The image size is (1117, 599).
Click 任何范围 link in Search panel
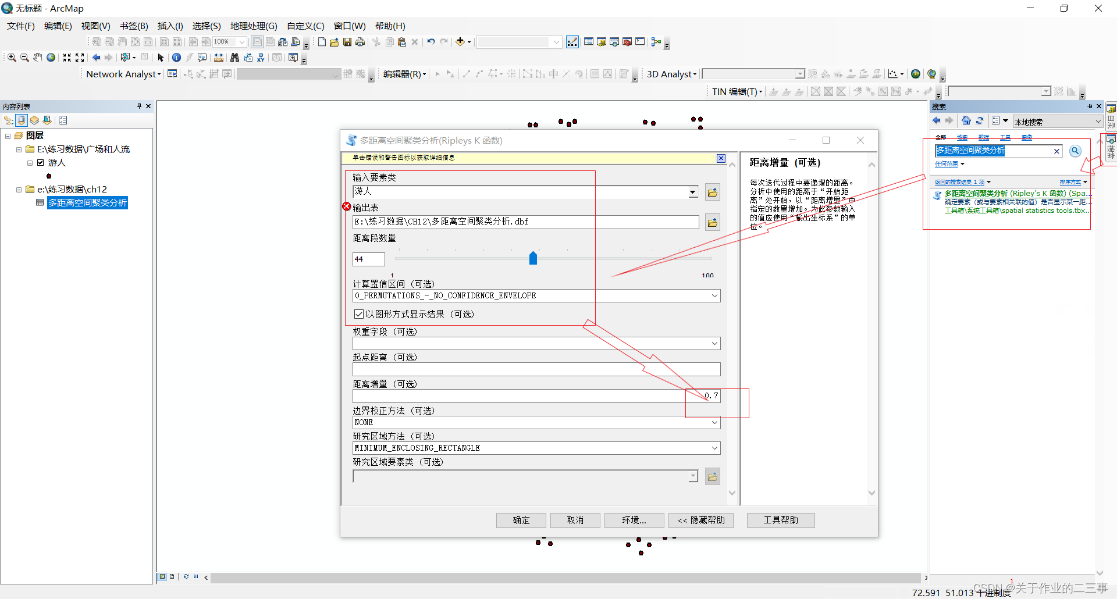tap(947, 165)
